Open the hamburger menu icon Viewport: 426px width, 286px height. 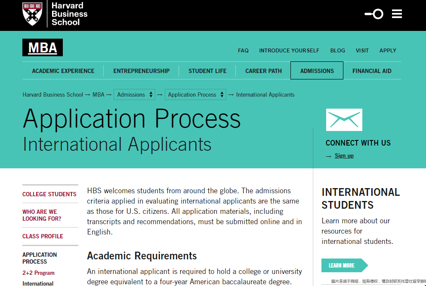[x=397, y=14]
